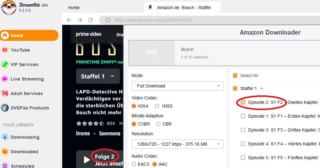Open YouTube in the sidebar
This screenshot has height=168, width=320.
tap(20, 50)
